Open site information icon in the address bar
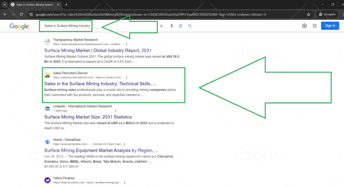The image size is (344, 187). pos(31,15)
